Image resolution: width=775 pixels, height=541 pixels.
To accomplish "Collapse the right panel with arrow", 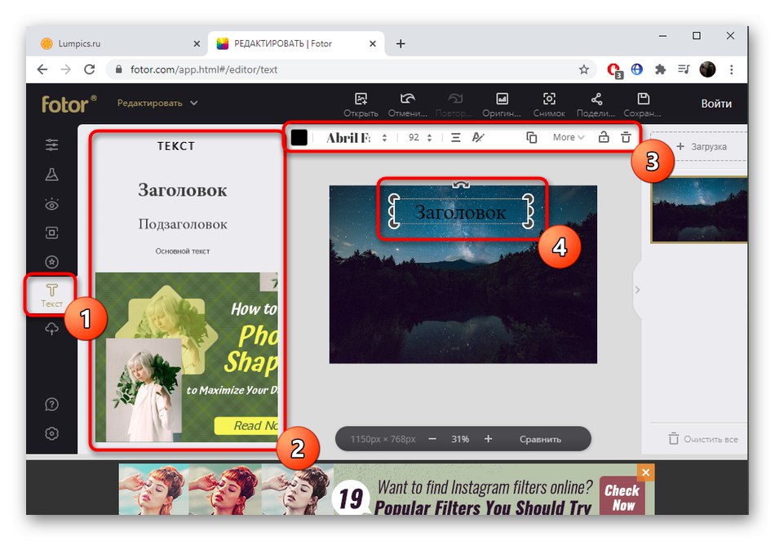I will coord(637,290).
